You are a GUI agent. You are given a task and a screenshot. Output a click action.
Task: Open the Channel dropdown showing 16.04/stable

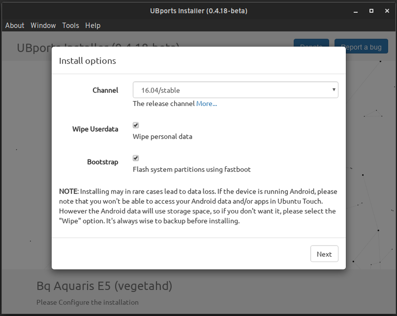coord(235,90)
